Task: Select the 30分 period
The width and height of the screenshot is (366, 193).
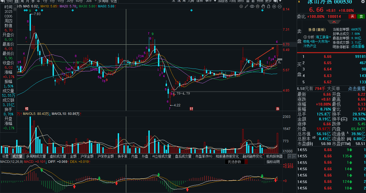Action: 70,1
